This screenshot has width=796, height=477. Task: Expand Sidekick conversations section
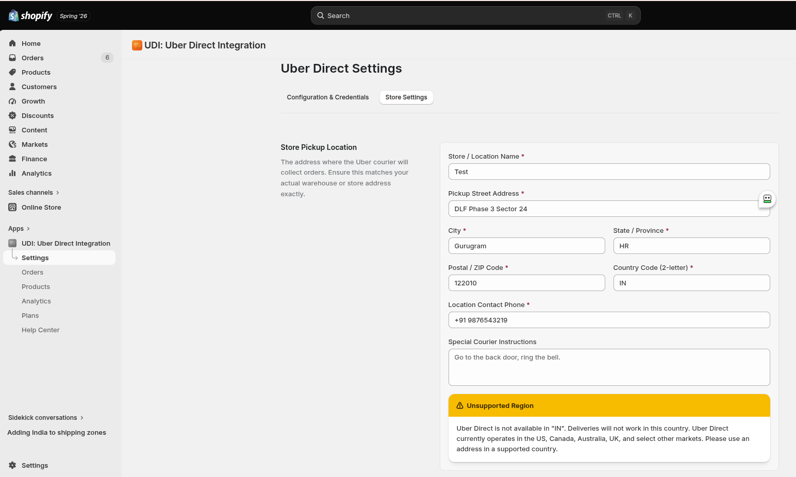[46, 418]
